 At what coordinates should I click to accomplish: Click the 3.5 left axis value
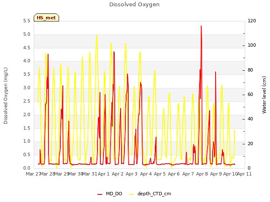click(27, 74)
